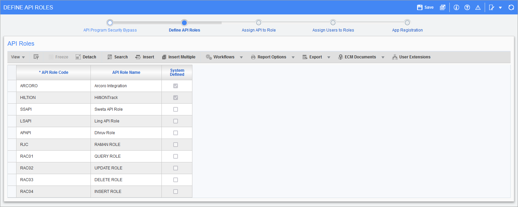Click the ARCORO role code cell

pyautogui.click(x=53, y=86)
